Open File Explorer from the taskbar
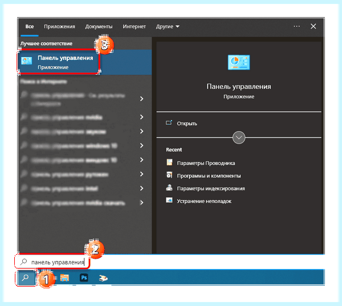Viewport: 342px width, 306px height. point(64,278)
